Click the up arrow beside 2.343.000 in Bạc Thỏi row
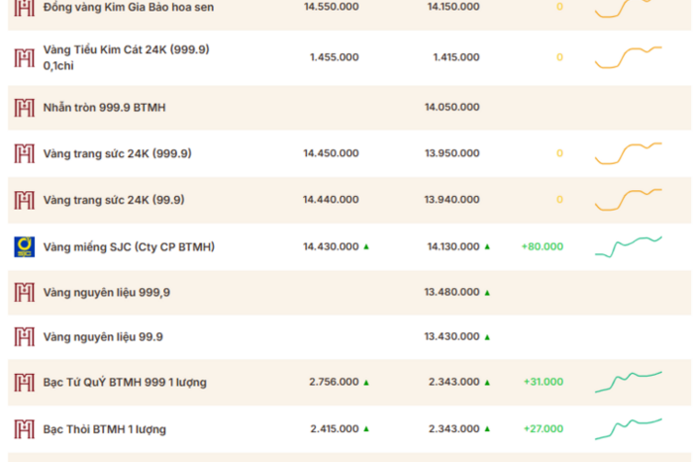This screenshot has height=462, width=693. tap(487, 428)
